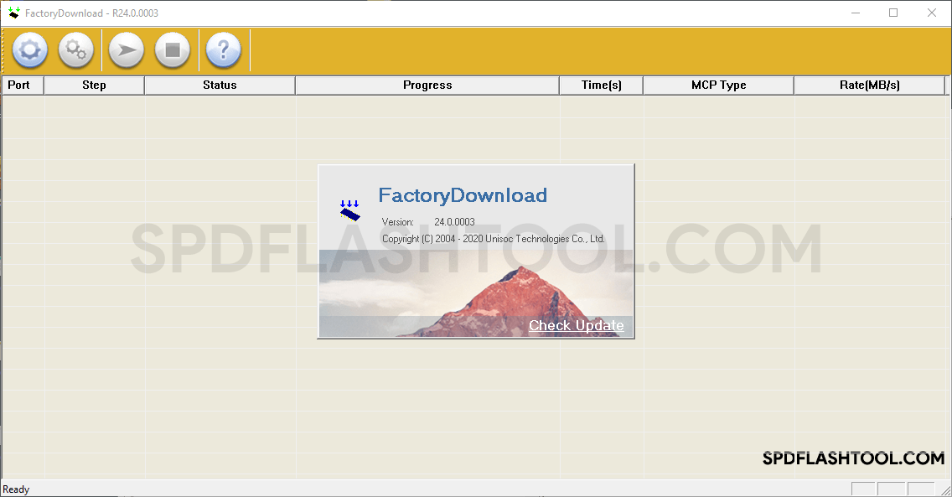Screen dimensions: 952x497
Task: Select the Port column header
Action: pyautogui.click(x=23, y=85)
